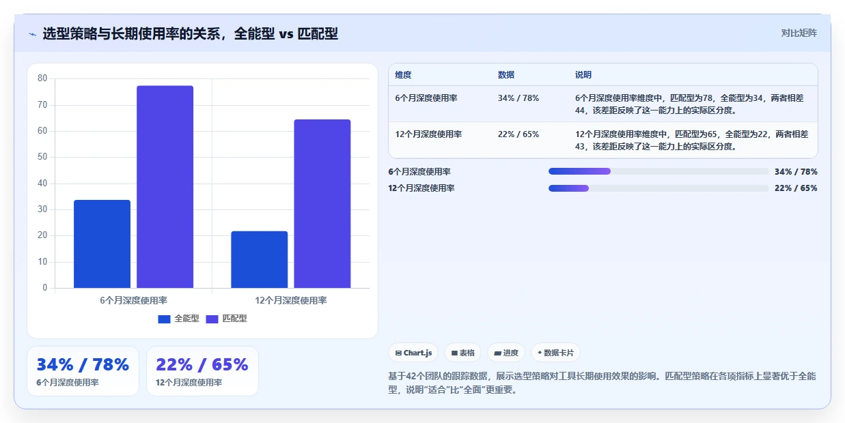845x423 pixels.
Task: Select the Chart.js tag chip
Action: pyautogui.click(x=413, y=353)
